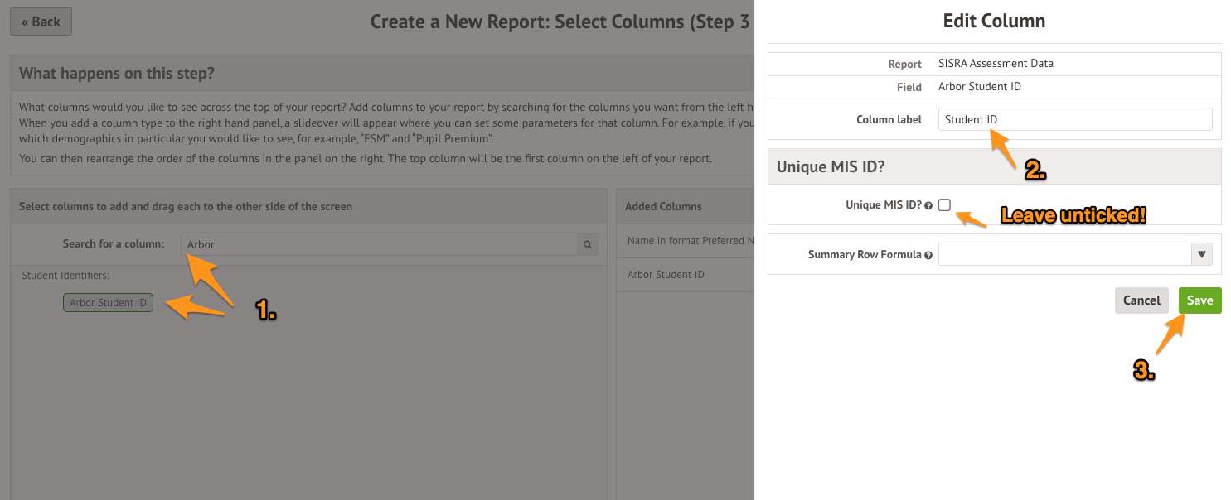Click the 'What happens on this step?' header
The width and height of the screenshot is (1231, 500).
coord(117,74)
